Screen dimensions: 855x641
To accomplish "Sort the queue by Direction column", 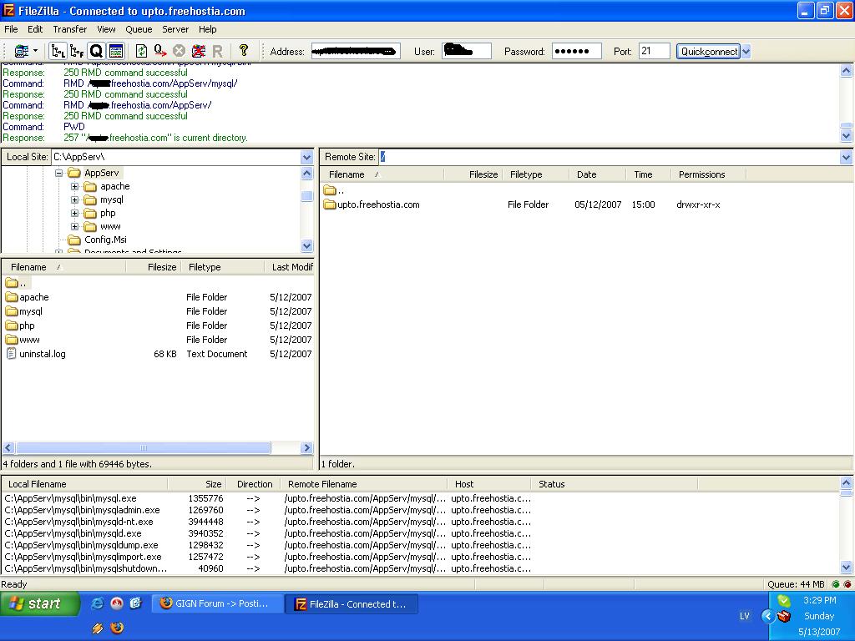I will [x=254, y=484].
